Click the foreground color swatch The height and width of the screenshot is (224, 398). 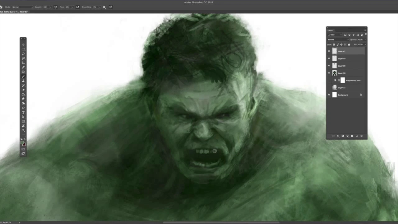[x=22, y=142]
